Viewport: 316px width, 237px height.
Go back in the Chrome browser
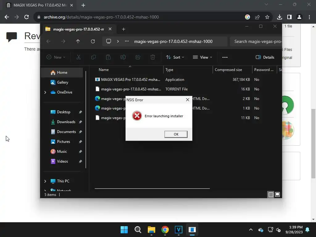(7, 17)
